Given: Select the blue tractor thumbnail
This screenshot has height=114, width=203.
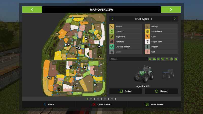Looking at the screenshot, I should [168, 74].
